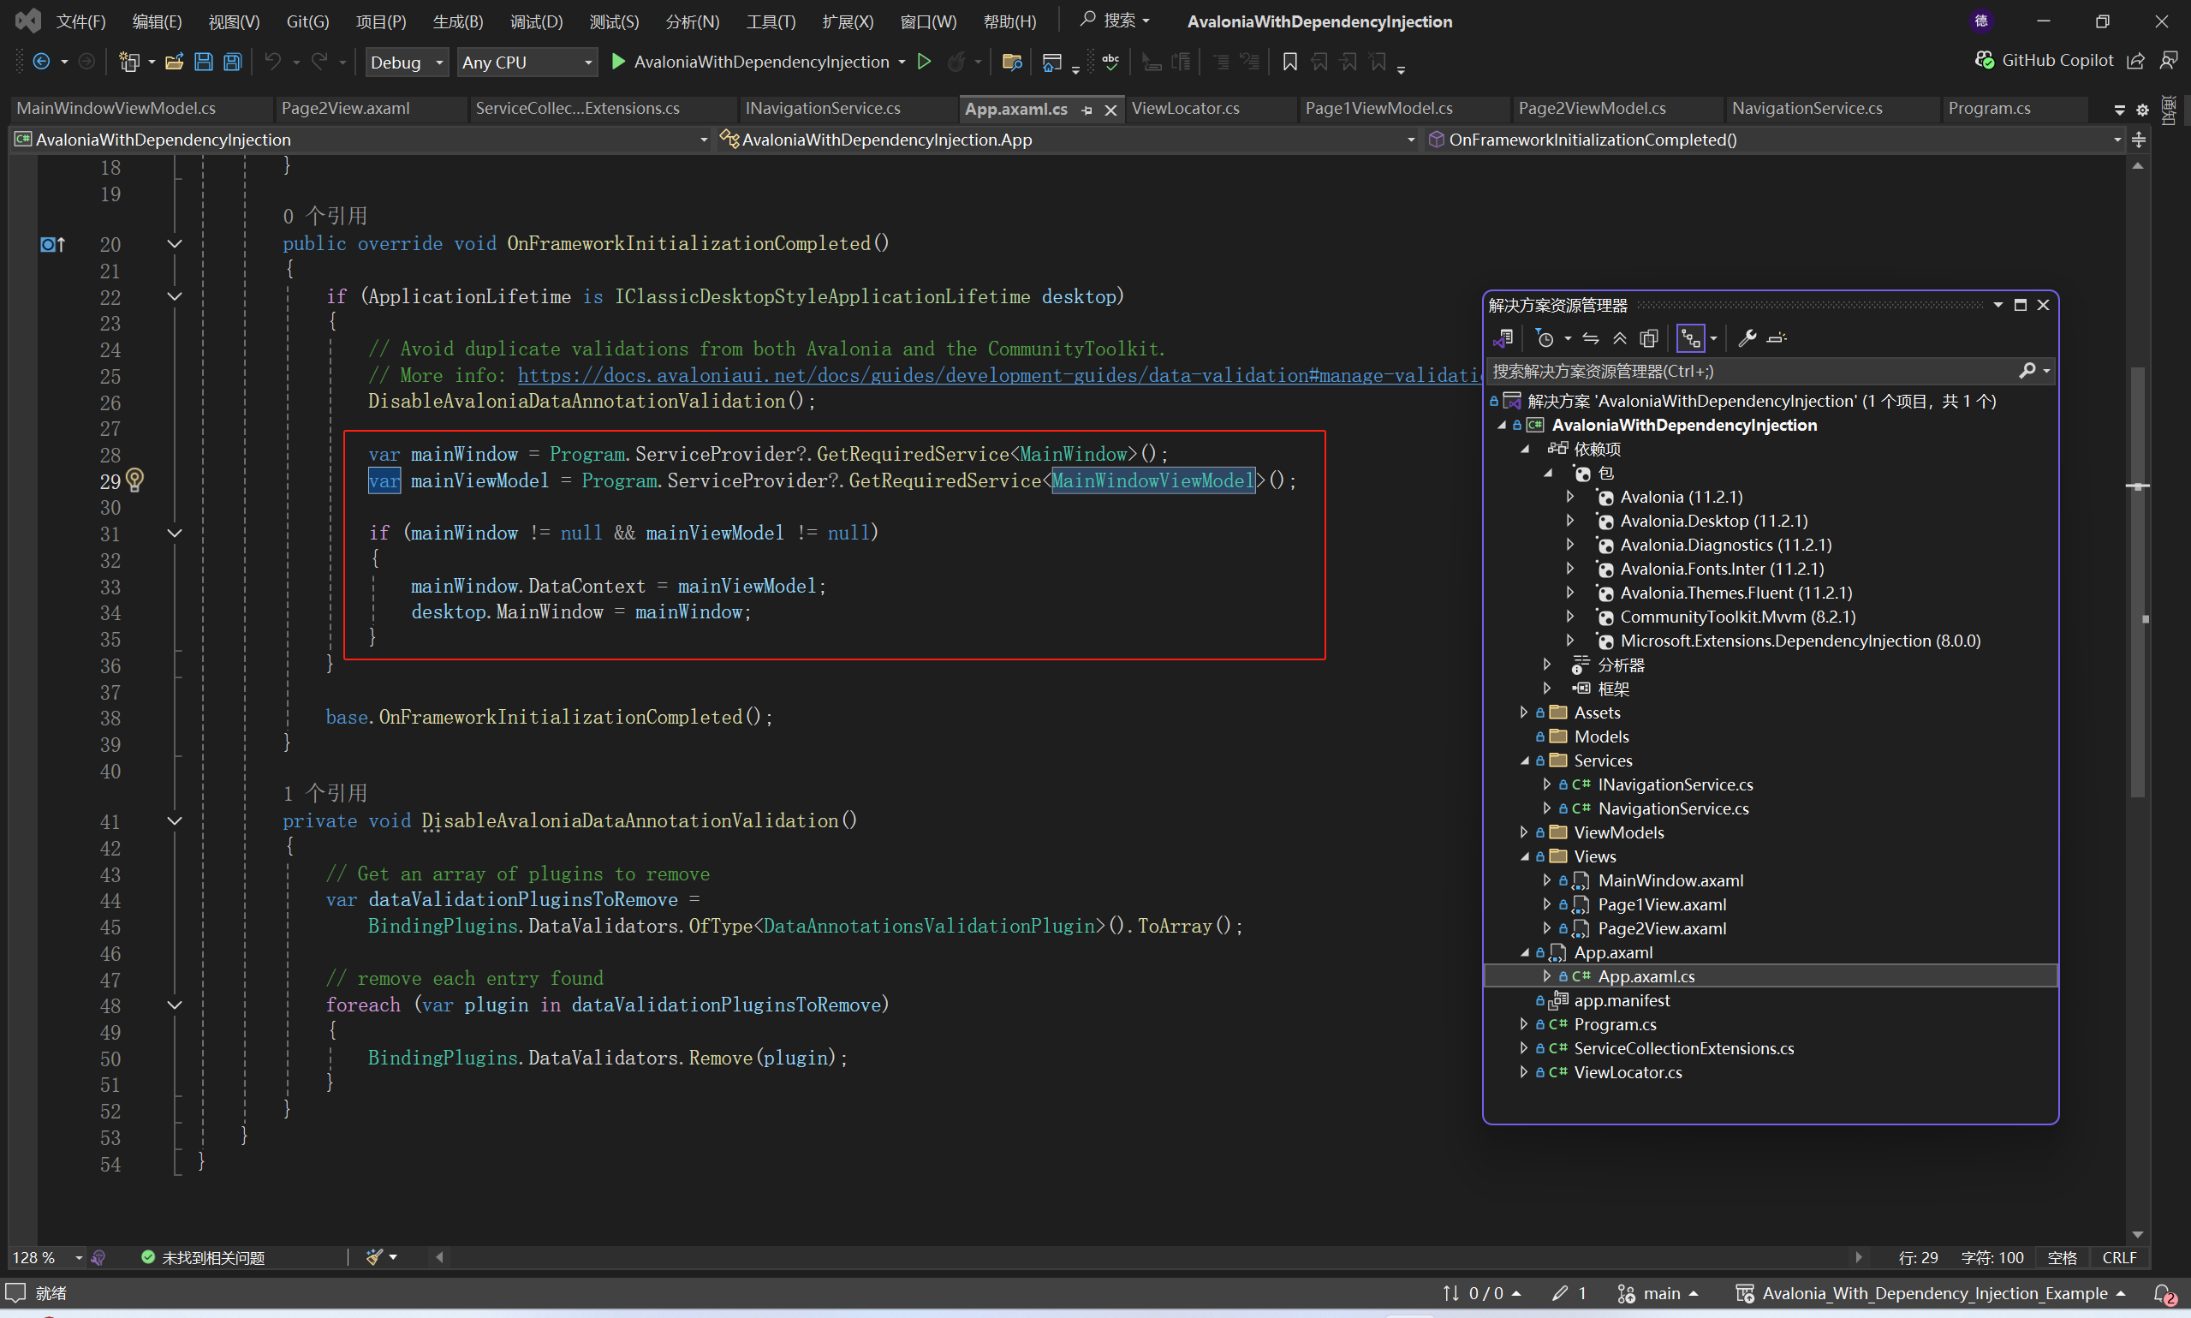This screenshot has height=1318, width=2191.
Task: Click the CRLF line ending indicator
Action: point(2119,1257)
